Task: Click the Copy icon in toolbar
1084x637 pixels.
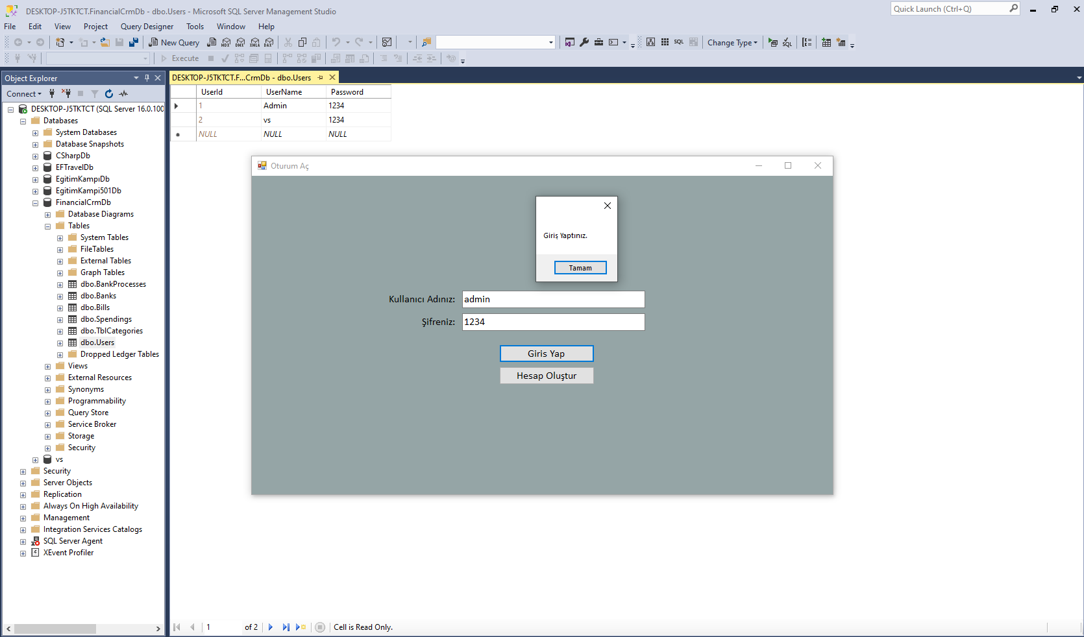Action: click(302, 42)
